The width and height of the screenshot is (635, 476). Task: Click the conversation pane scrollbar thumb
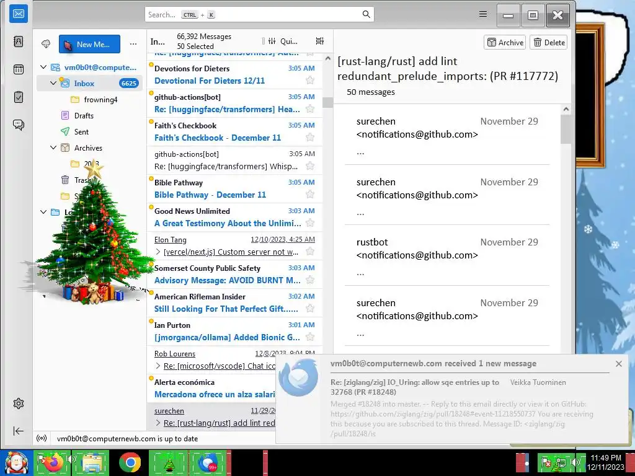(566, 129)
